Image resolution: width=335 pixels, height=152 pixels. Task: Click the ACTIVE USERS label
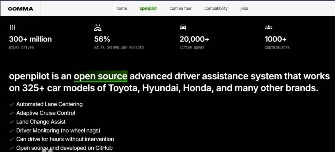tap(192, 48)
